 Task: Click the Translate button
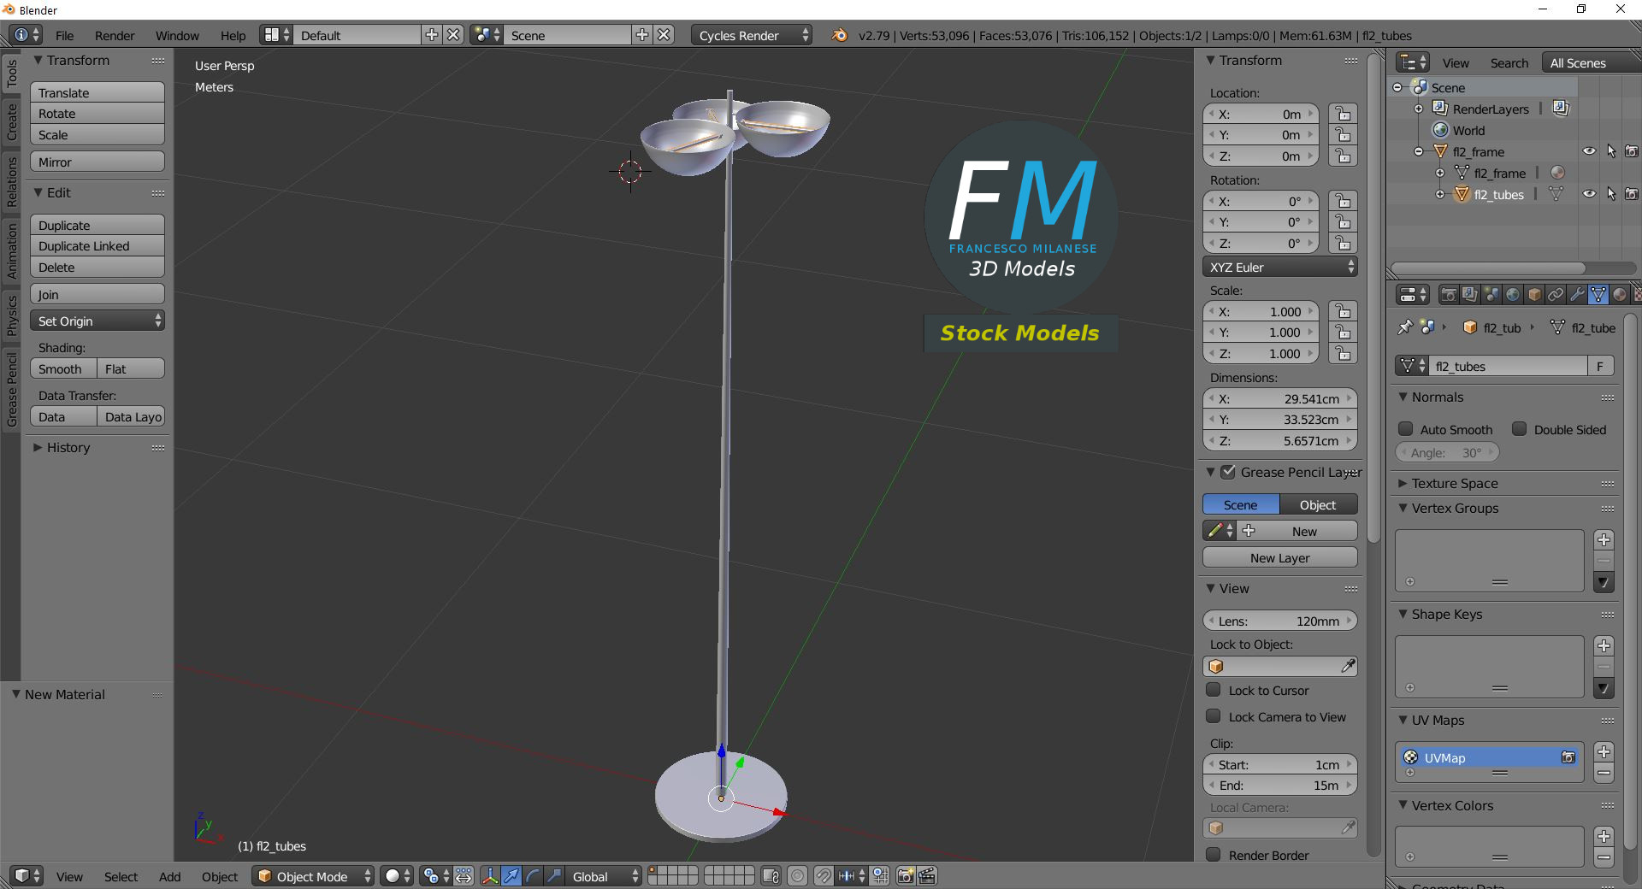(x=97, y=92)
